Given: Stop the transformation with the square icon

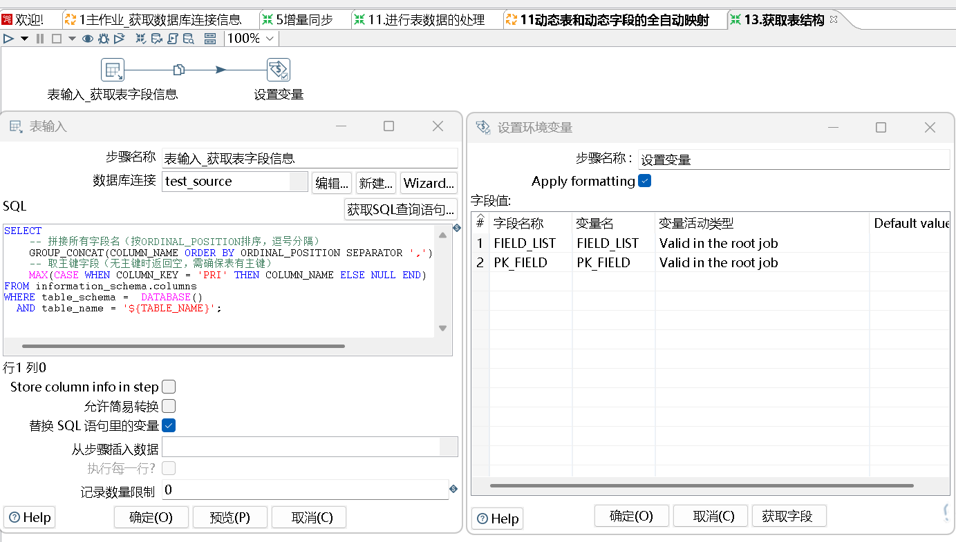Looking at the screenshot, I should coord(57,39).
